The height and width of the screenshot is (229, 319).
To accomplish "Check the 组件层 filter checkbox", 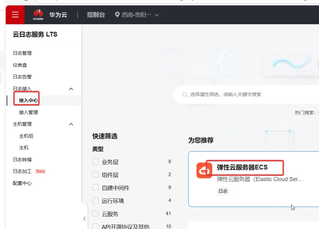I will point(95,175).
